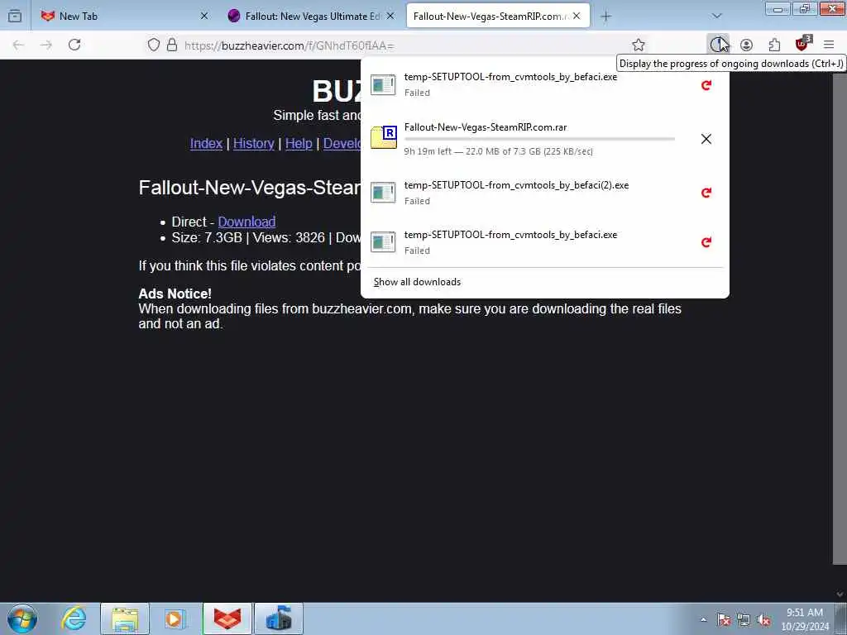This screenshot has height=635, width=847.
Task: Open the Index link
Action: pyautogui.click(x=206, y=144)
